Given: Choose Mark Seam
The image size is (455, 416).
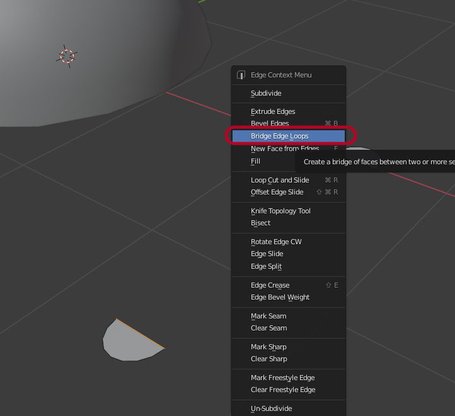Looking at the screenshot, I should (289, 316).
